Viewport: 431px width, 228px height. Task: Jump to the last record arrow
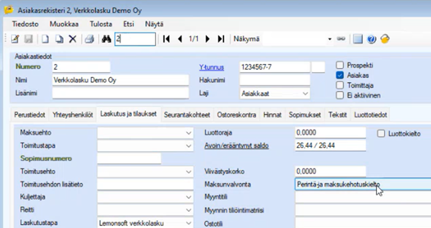click(x=221, y=39)
